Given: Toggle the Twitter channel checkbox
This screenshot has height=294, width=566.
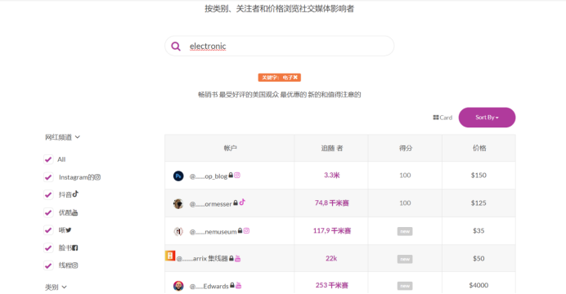Looking at the screenshot, I should click(48, 230).
